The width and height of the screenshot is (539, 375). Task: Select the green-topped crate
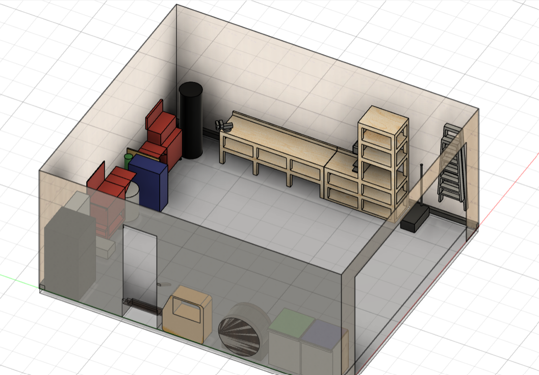tap(291, 324)
